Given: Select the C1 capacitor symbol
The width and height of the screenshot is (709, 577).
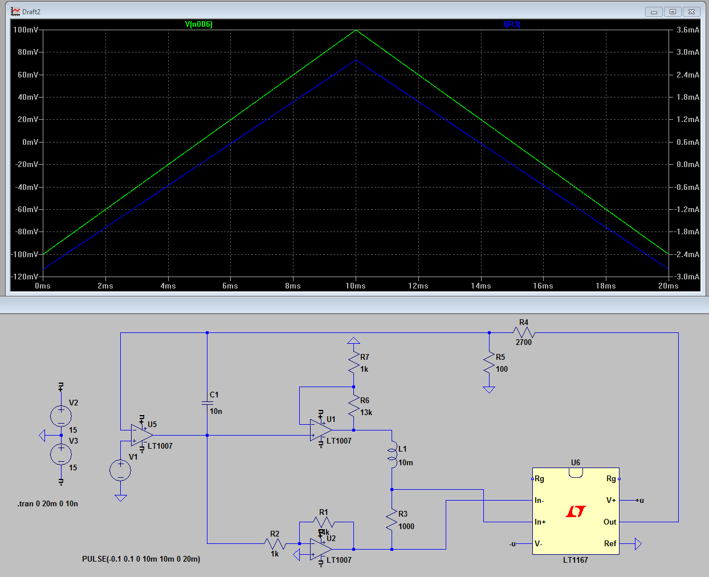Looking at the screenshot, I should pos(207,403).
